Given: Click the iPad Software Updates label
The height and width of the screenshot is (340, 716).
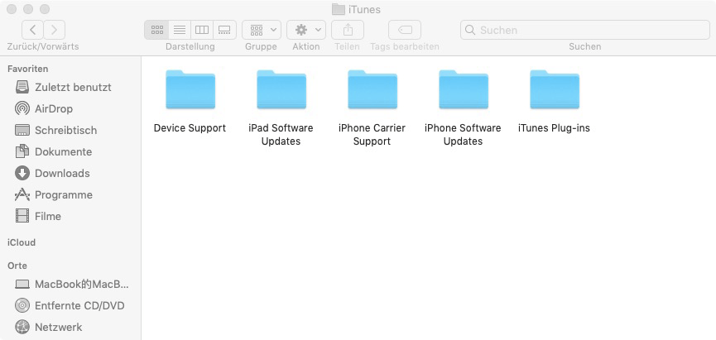Looking at the screenshot, I should click(281, 135).
